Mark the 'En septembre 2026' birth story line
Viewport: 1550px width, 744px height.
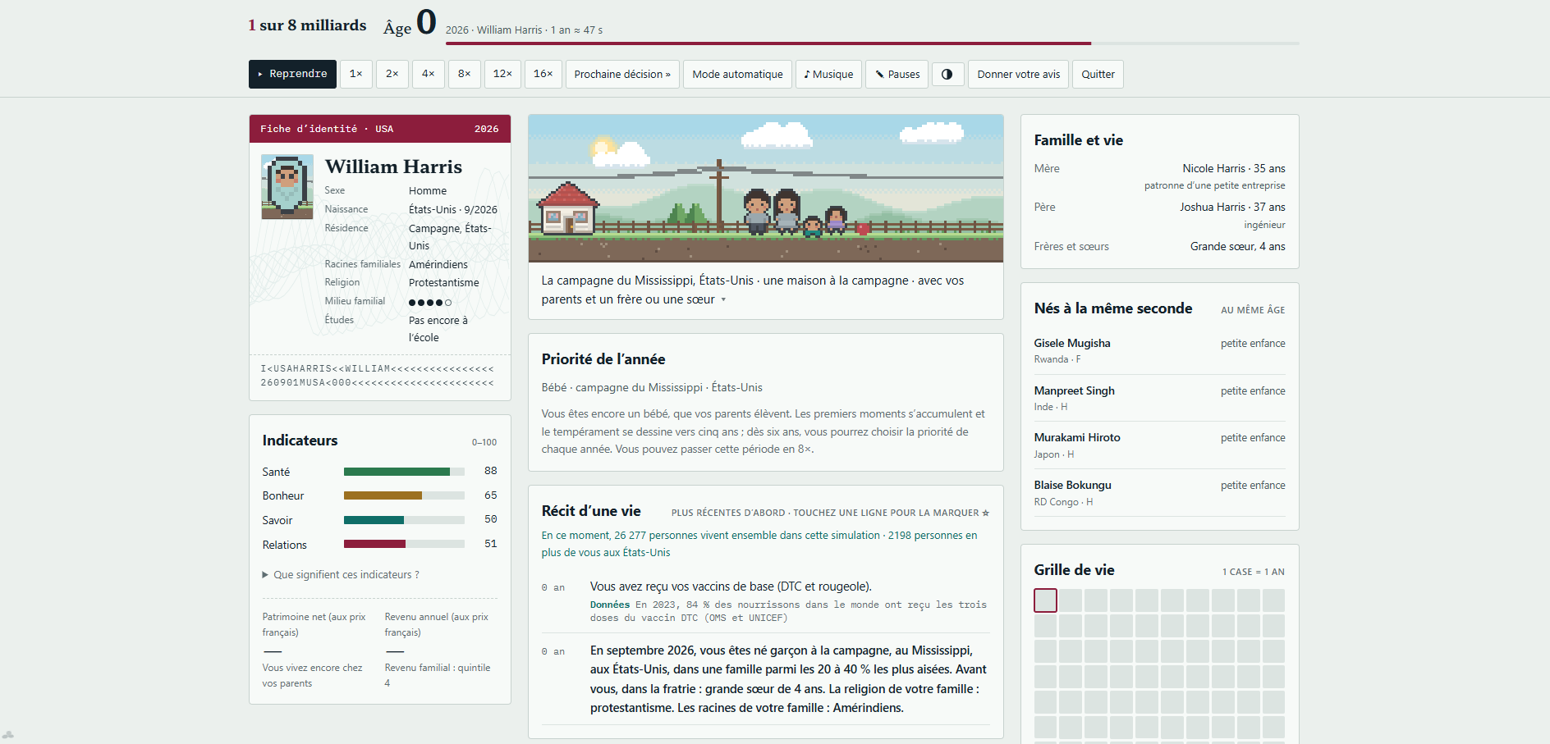pos(765,678)
